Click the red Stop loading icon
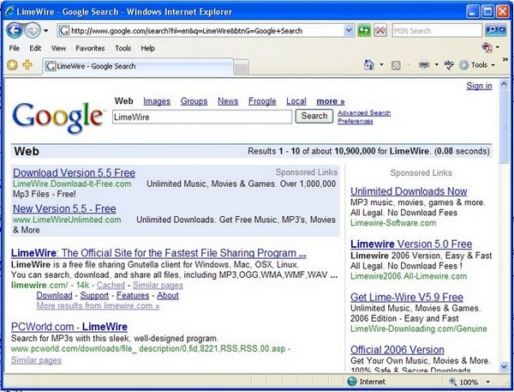 tap(380, 31)
